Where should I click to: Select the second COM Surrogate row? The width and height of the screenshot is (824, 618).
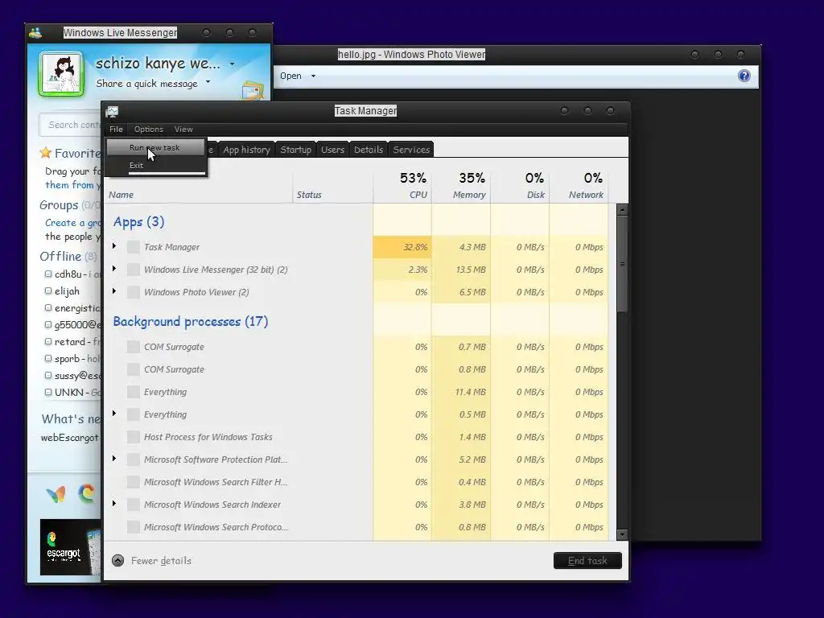pos(358,369)
